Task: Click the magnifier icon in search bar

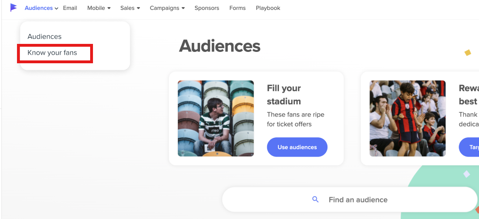Action: (x=316, y=200)
